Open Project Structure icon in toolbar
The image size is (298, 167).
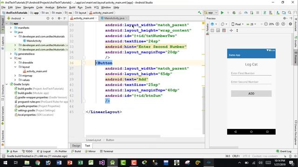coord(284,13)
